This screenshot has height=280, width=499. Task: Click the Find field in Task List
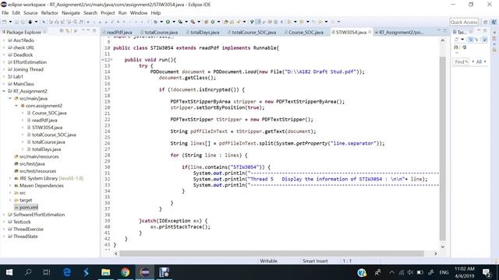pyautogui.click(x=461, y=62)
